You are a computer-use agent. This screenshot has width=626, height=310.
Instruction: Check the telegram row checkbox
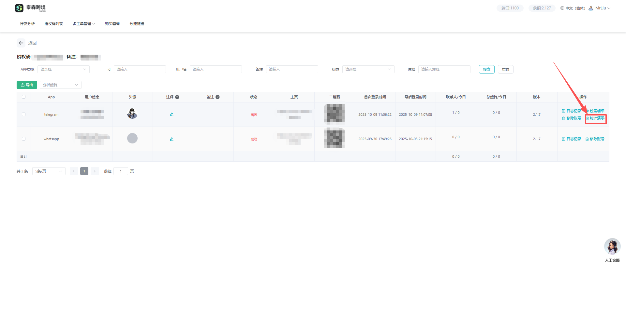click(23, 115)
